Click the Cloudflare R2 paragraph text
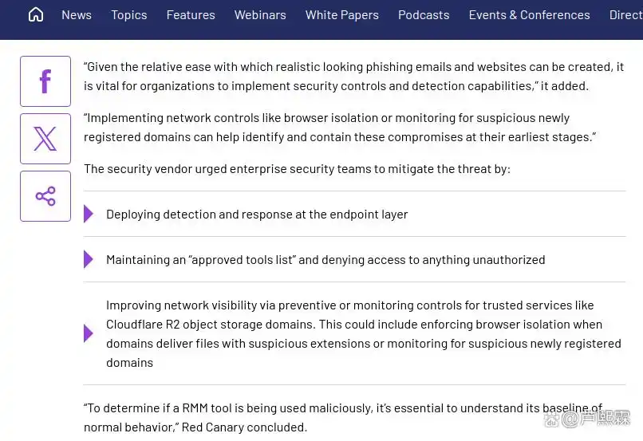The height and width of the screenshot is (441, 643). 364,333
